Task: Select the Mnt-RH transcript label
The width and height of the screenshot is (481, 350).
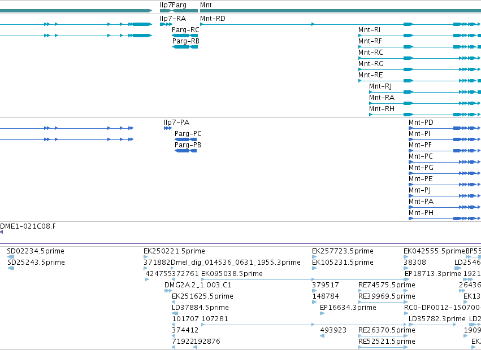Action: point(382,109)
